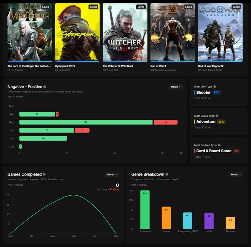Click the SIE Santa Monica Studio developer name
251x247 pixels.
click(210, 70)
